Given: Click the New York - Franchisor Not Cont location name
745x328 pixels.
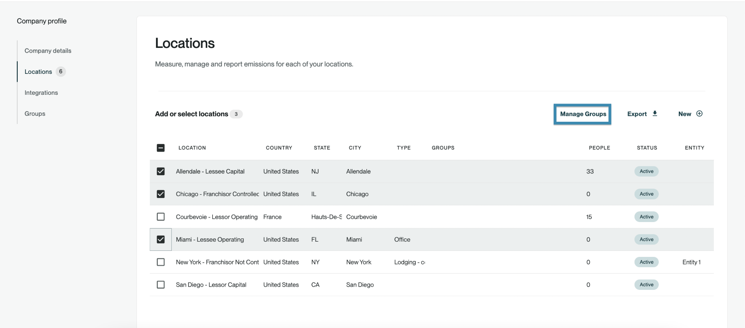Looking at the screenshot, I should pos(217,262).
